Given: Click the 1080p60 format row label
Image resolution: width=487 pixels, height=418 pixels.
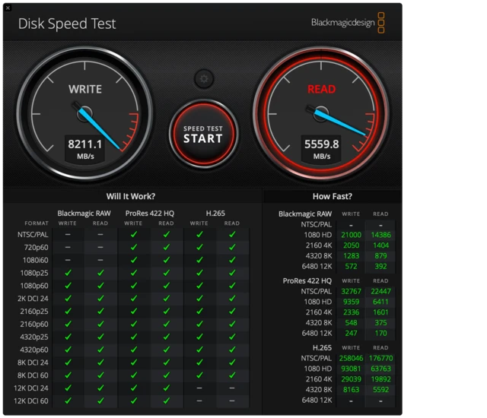Looking at the screenshot, I should coord(34,286).
